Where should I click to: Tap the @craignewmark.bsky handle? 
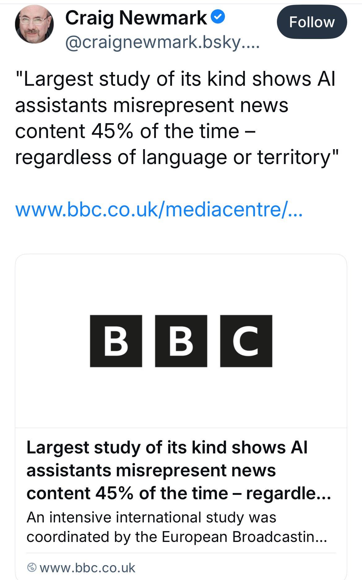[x=162, y=42]
